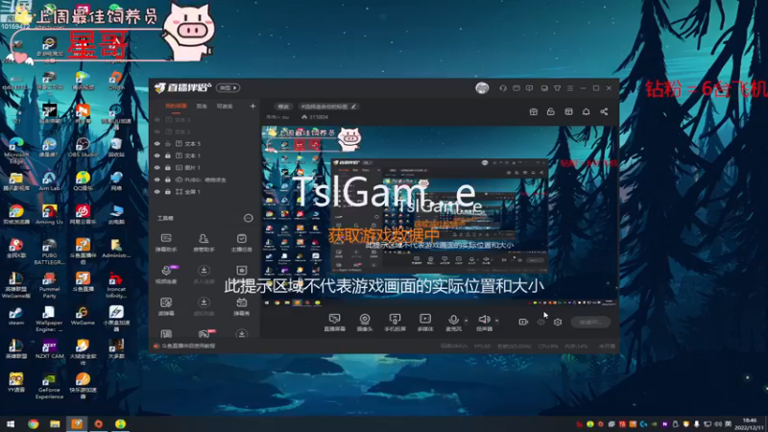This screenshot has width=768, height=432.
Task: Open the feedback screen icon in title bar
Action: tap(530, 88)
